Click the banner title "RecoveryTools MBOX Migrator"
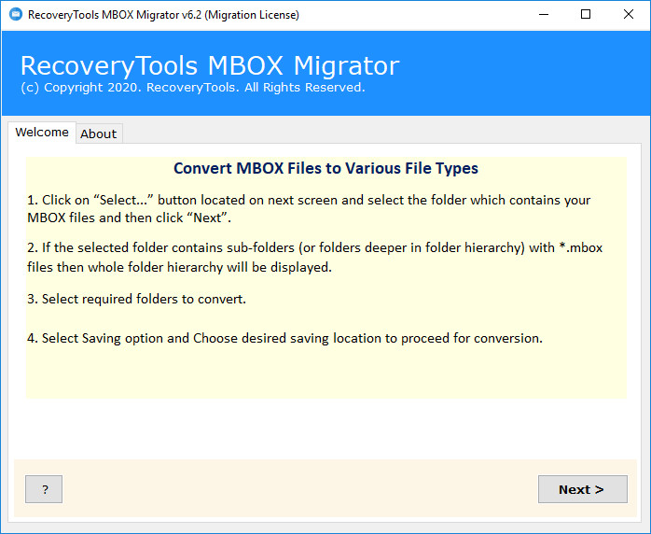Viewport: 651px width, 534px height. 210,65
